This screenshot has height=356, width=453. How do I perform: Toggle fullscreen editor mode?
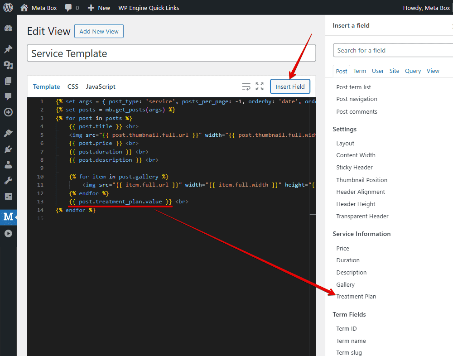point(260,87)
